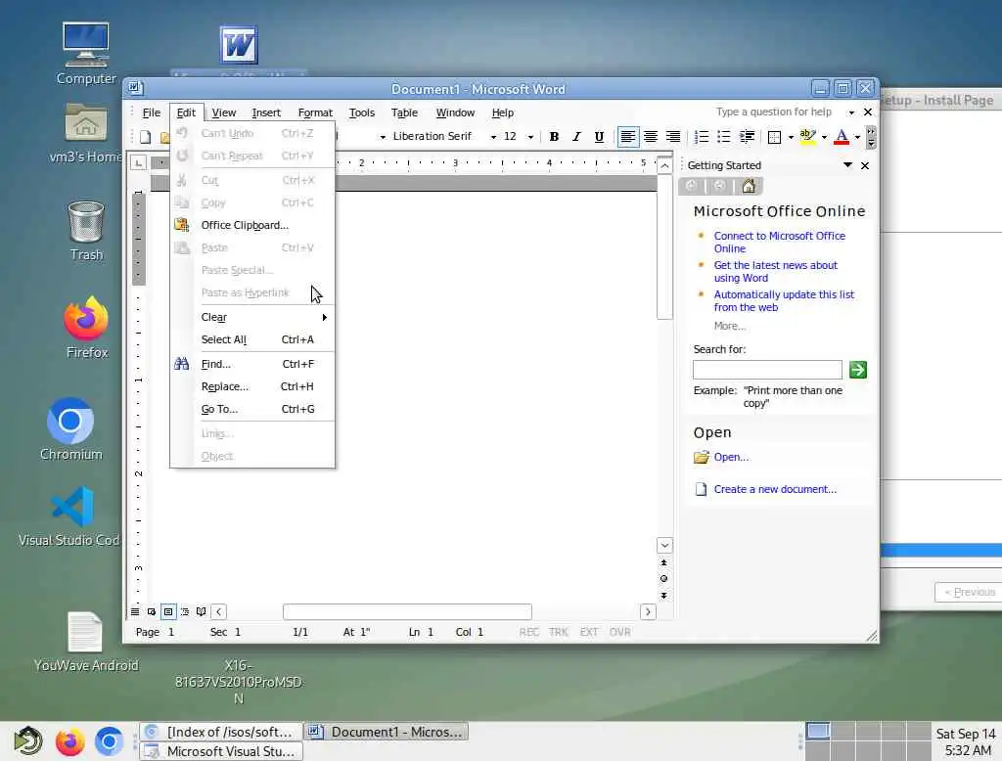Open the borders dropdown arrow
1002x761 pixels.
(791, 137)
